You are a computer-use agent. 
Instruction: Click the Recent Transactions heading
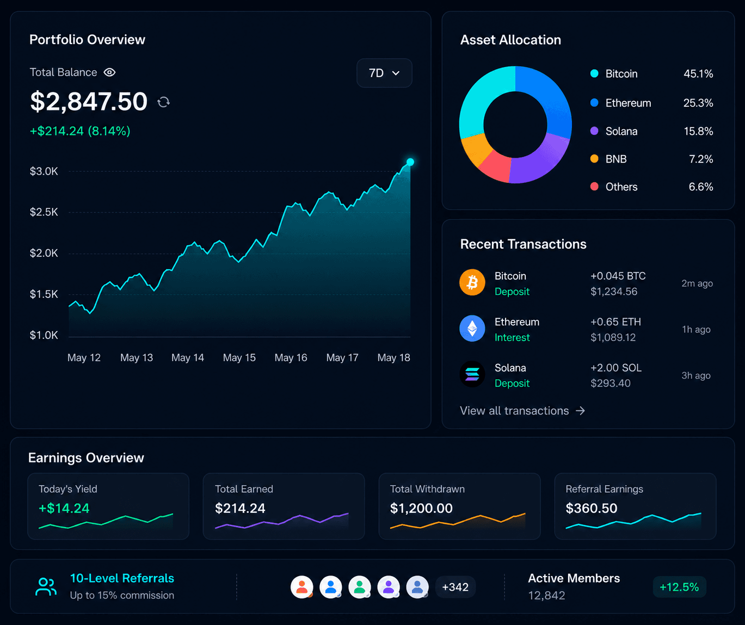coord(523,244)
